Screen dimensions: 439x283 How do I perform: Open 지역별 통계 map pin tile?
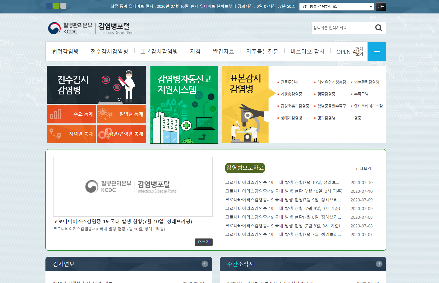pyautogui.click(x=71, y=134)
